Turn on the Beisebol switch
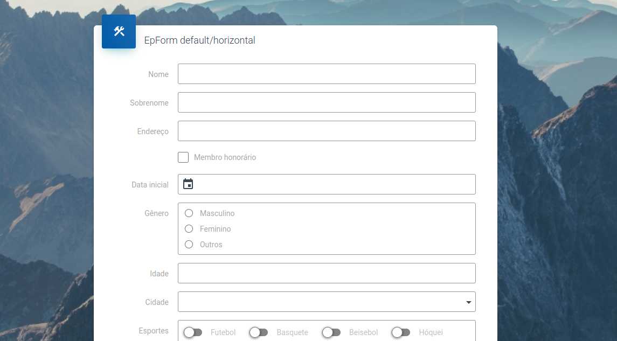 coord(331,332)
